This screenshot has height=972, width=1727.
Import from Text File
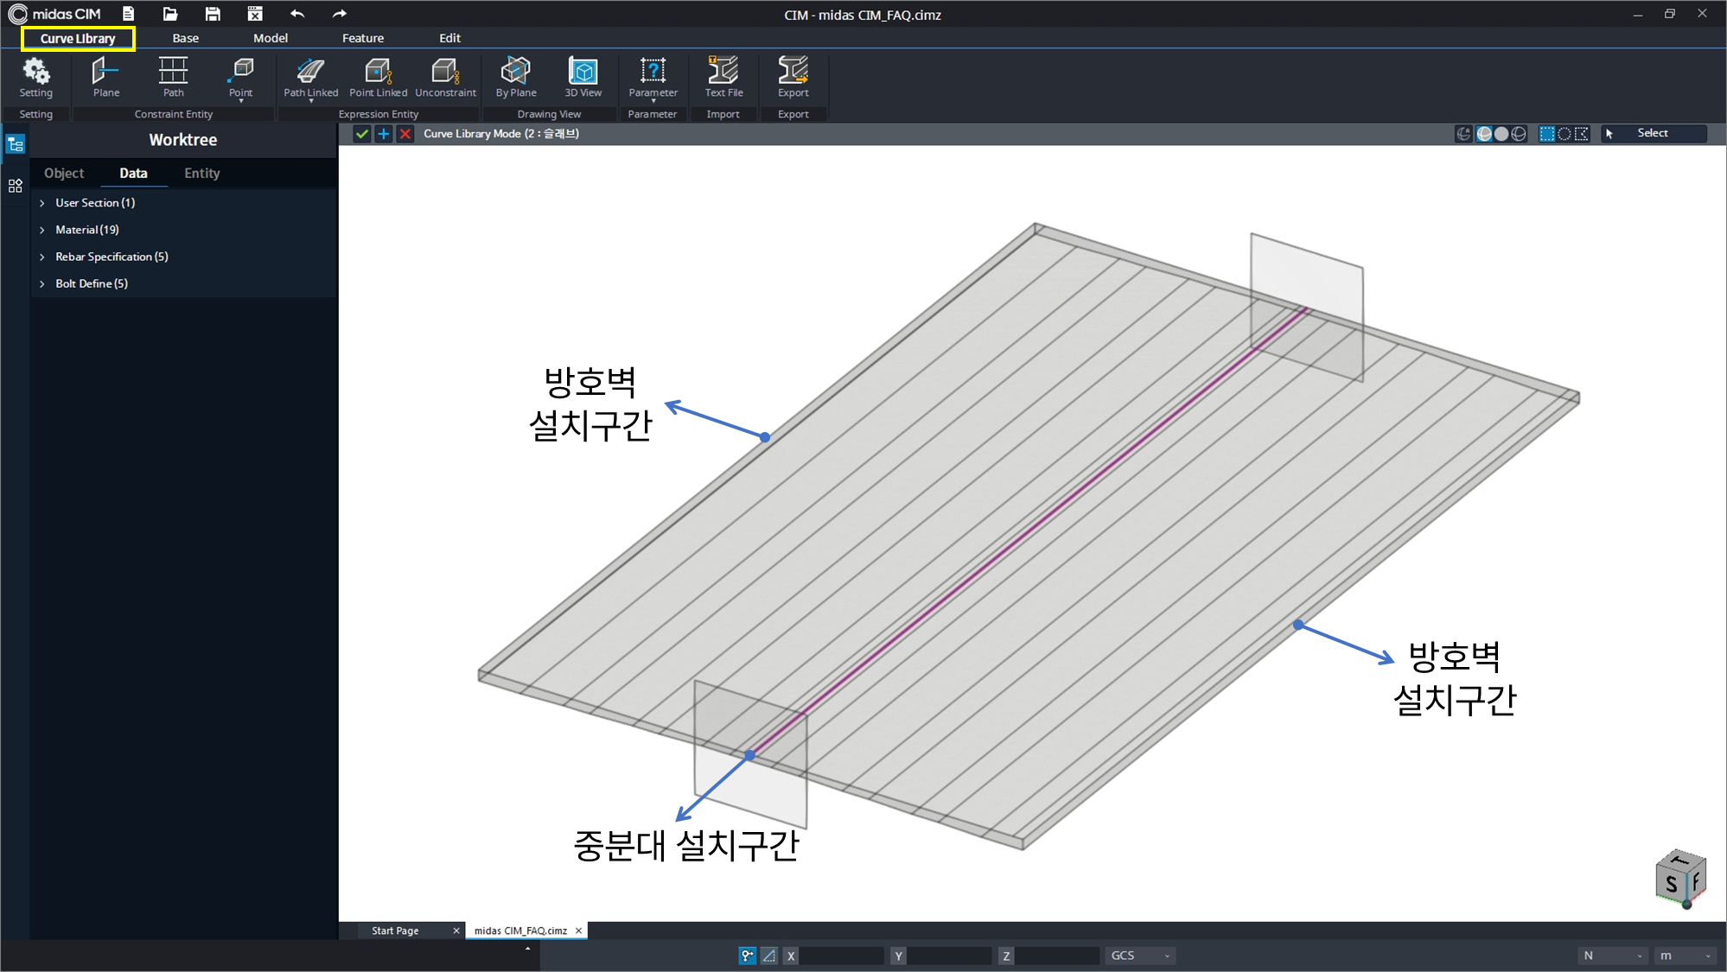click(x=723, y=78)
